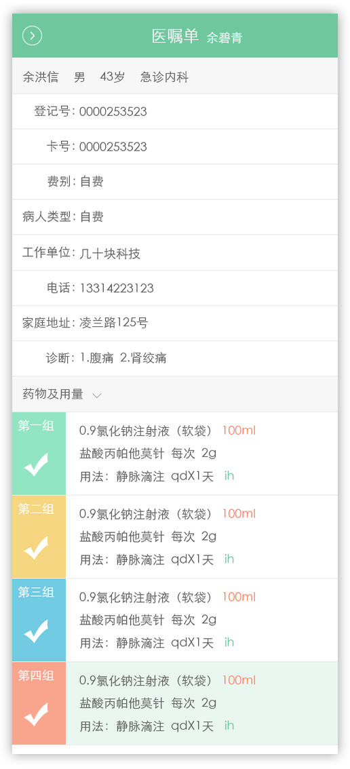
Task: Open the 医嘱单 header title
Action: point(175,37)
